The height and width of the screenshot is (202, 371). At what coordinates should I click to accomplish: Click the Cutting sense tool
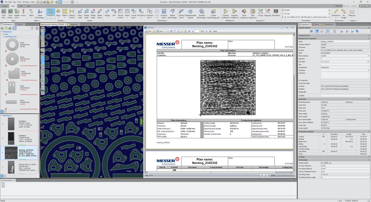181,14
